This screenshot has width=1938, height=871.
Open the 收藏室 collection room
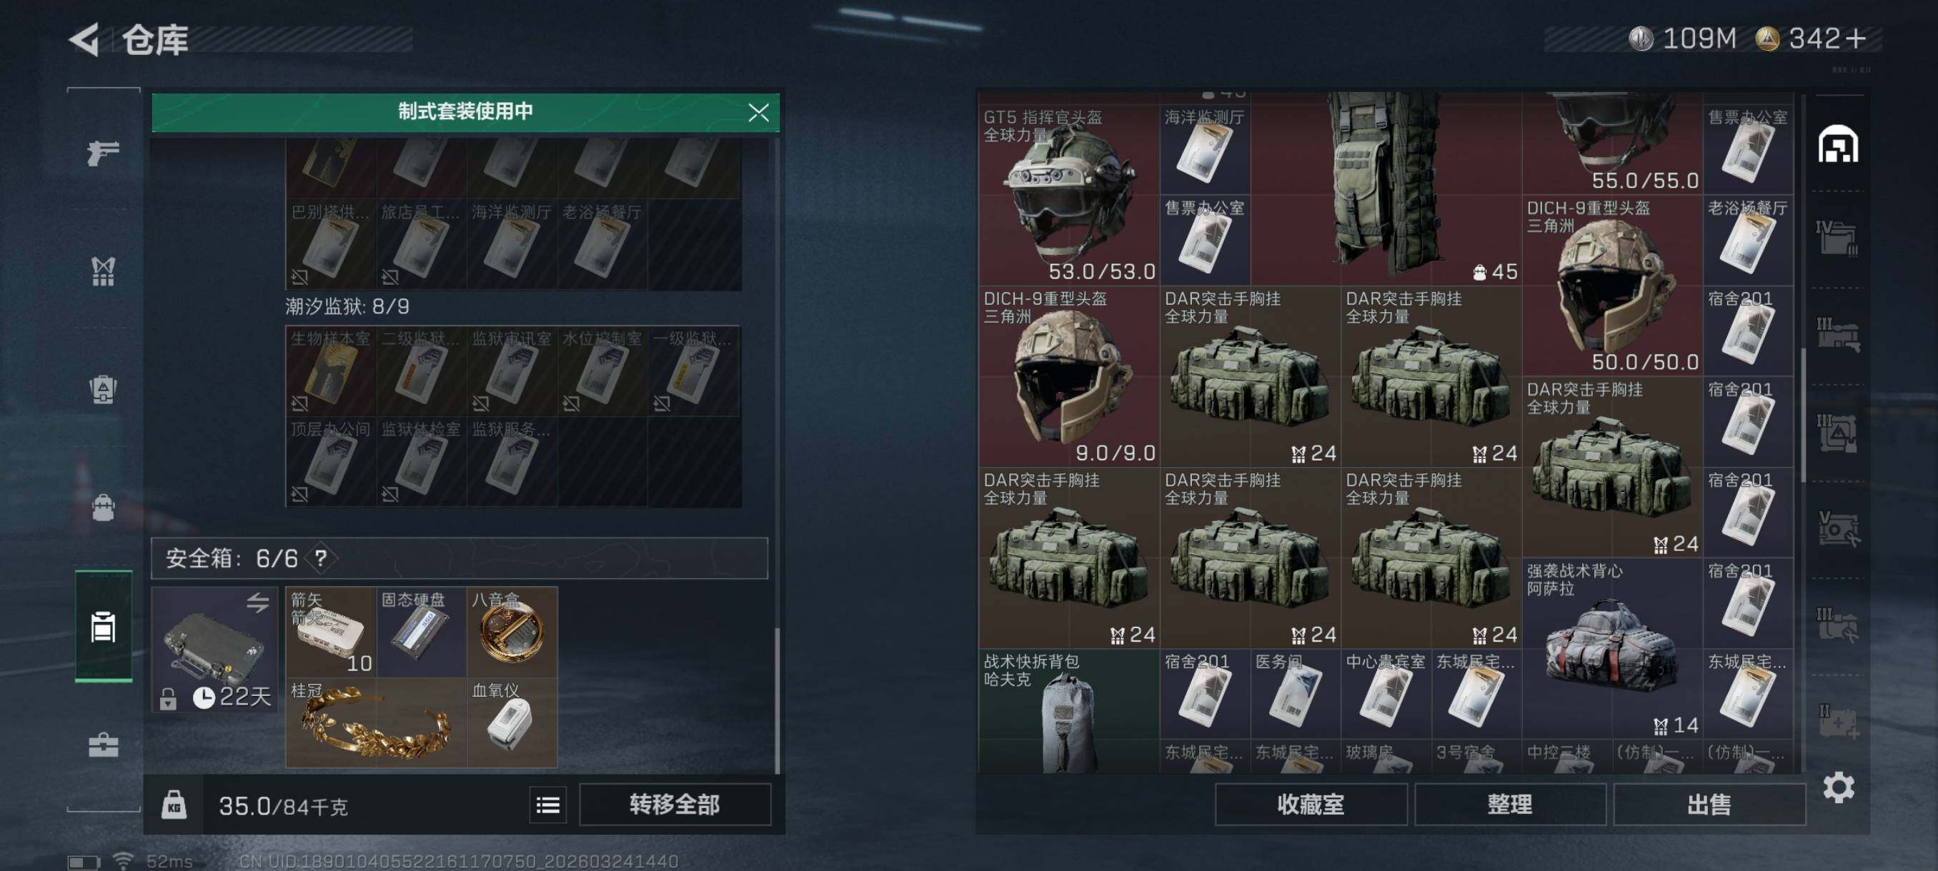tap(1311, 805)
